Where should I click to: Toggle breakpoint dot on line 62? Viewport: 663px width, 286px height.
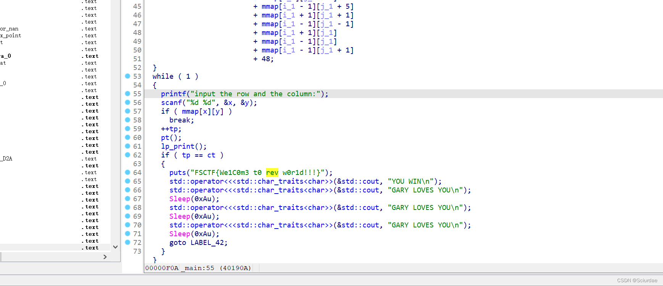(127, 155)
